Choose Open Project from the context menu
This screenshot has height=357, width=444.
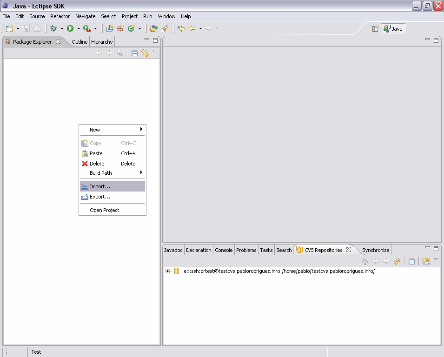click(113, 210)
